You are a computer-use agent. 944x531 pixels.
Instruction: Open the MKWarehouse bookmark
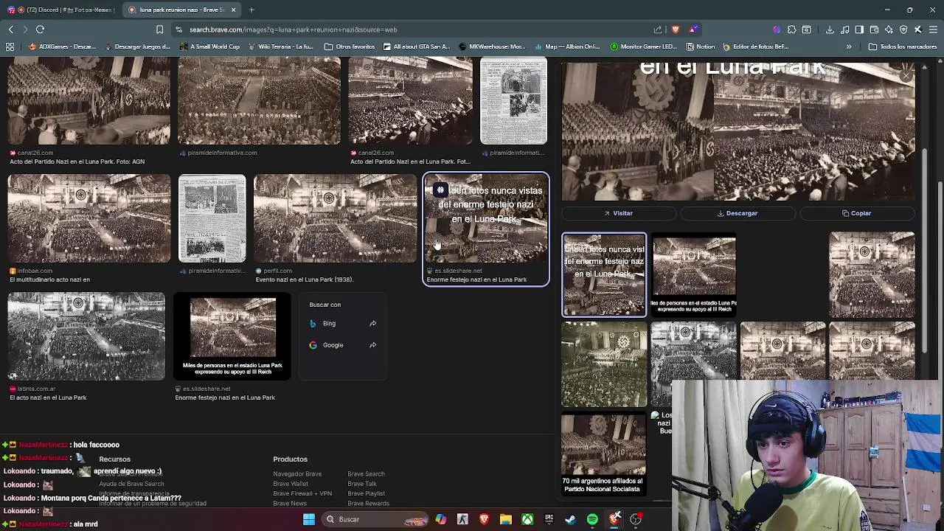click(490, 46)
